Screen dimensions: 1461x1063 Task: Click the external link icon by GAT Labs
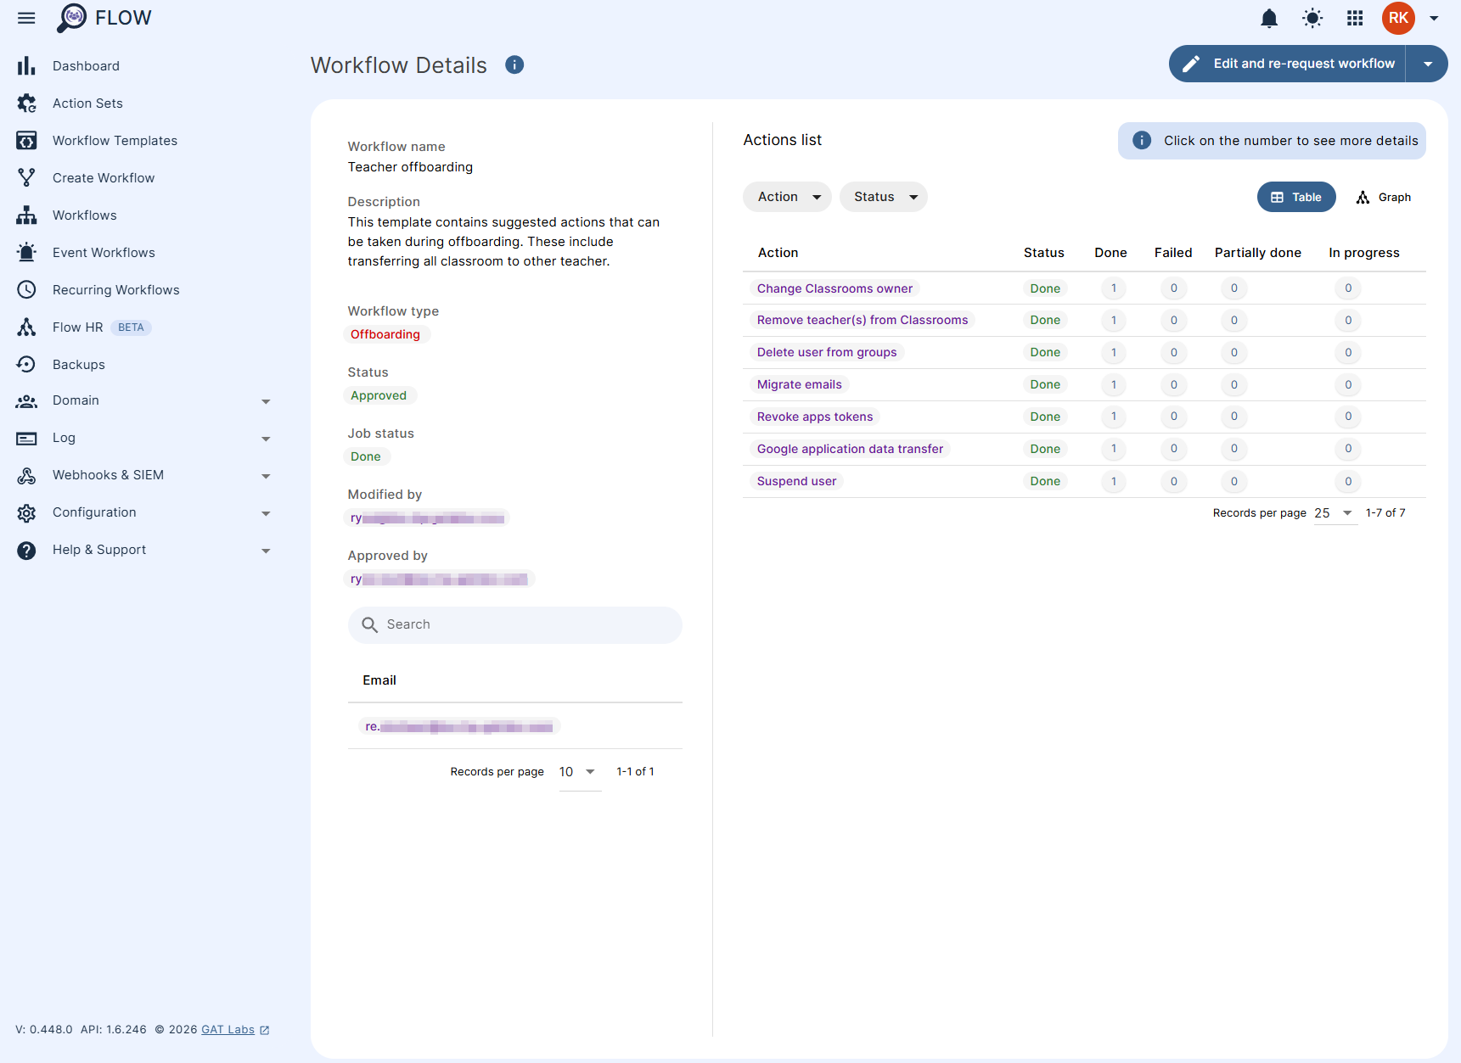point(264,1030)
